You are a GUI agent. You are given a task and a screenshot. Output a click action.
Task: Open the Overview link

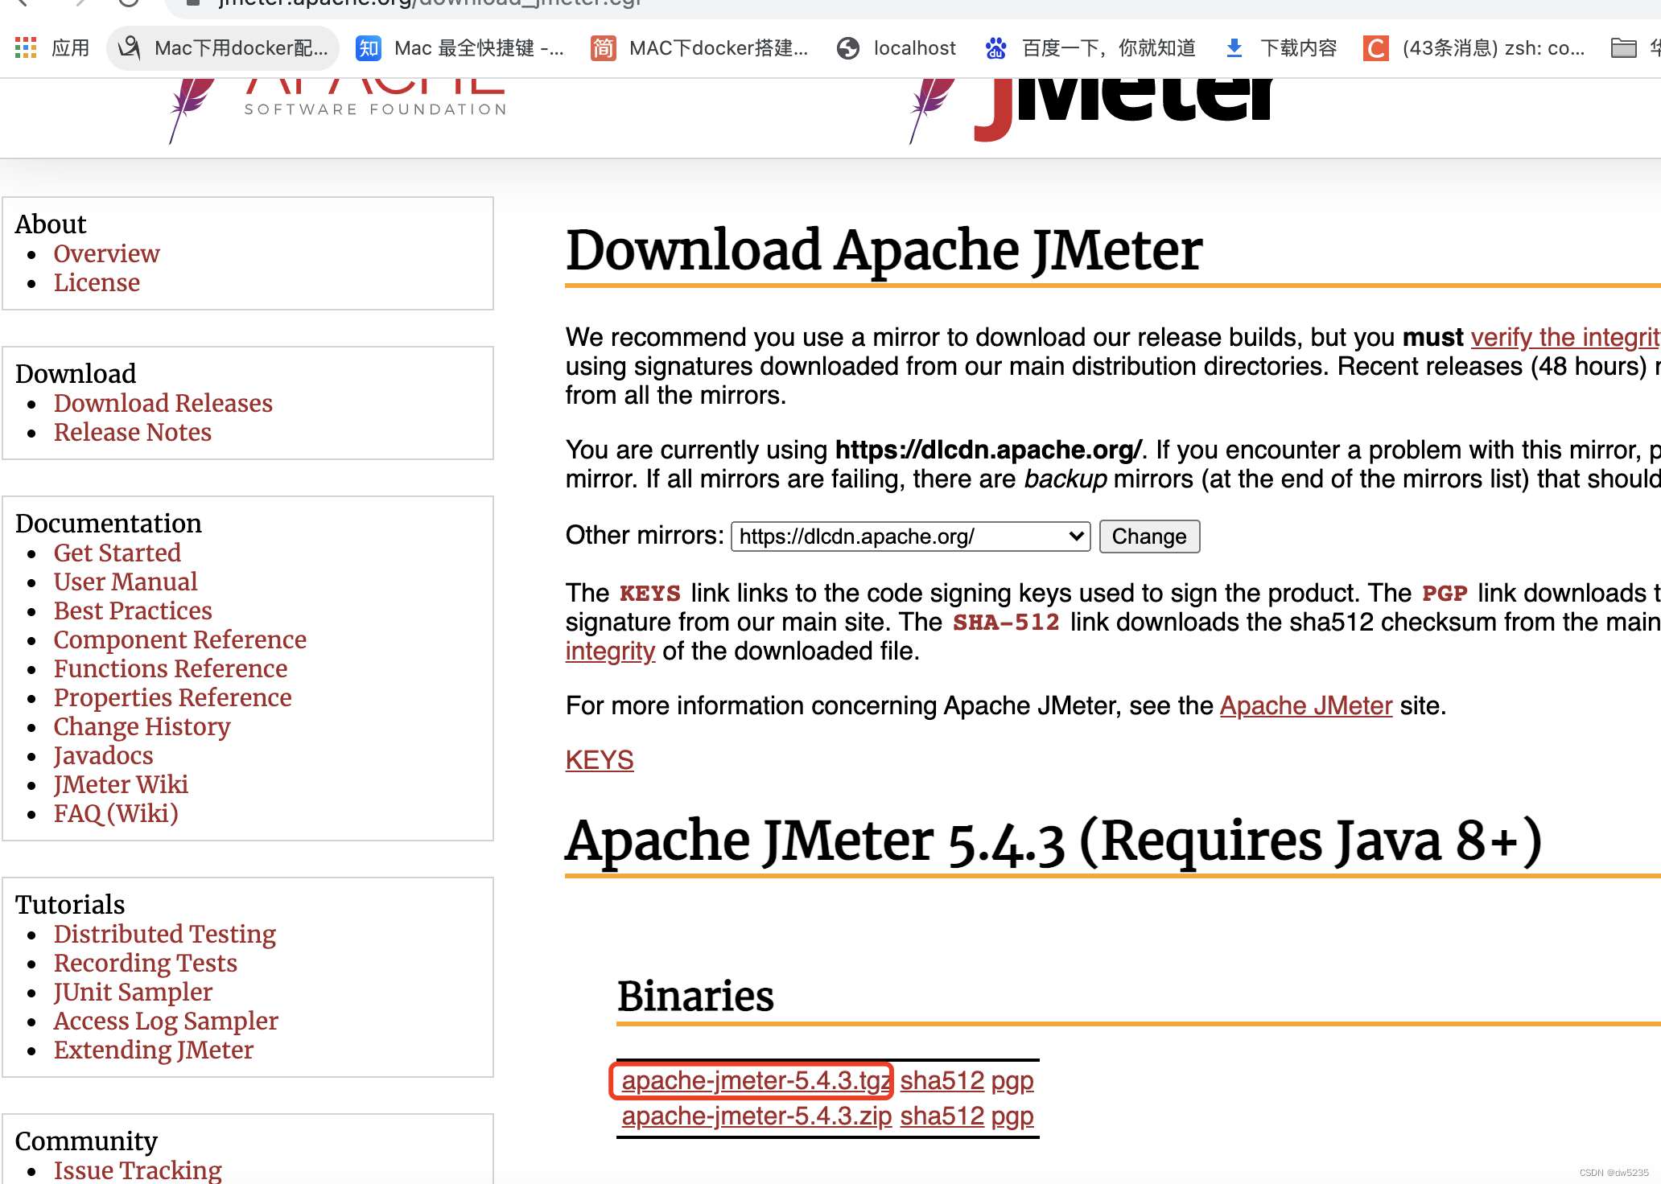tap(106, 253)
